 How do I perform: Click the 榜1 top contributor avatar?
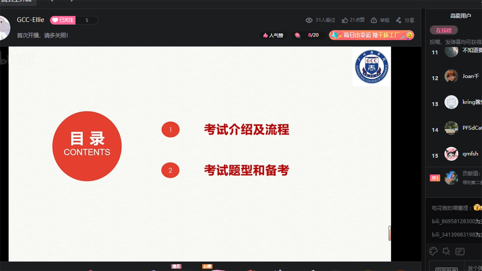coord(451,178)
